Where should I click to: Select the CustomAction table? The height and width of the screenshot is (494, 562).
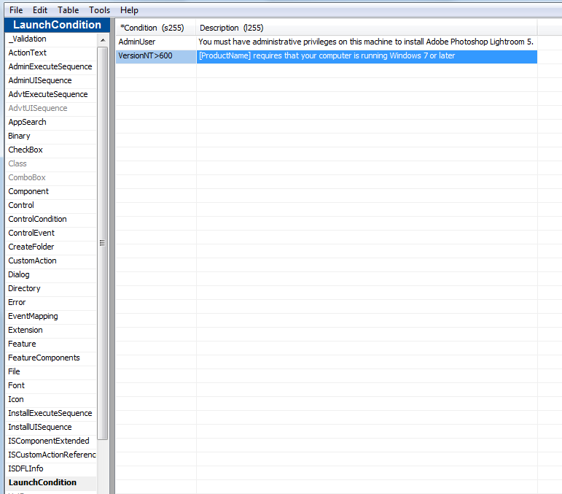[32, 260]
